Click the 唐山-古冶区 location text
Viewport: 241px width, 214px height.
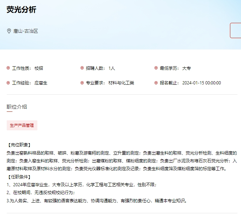point(26,31)
